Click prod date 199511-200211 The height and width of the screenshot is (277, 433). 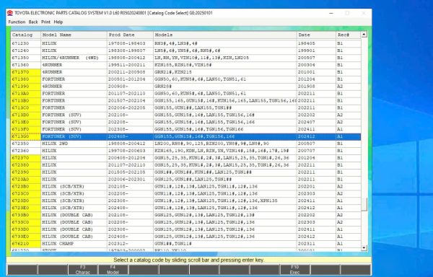pos(127,65)
